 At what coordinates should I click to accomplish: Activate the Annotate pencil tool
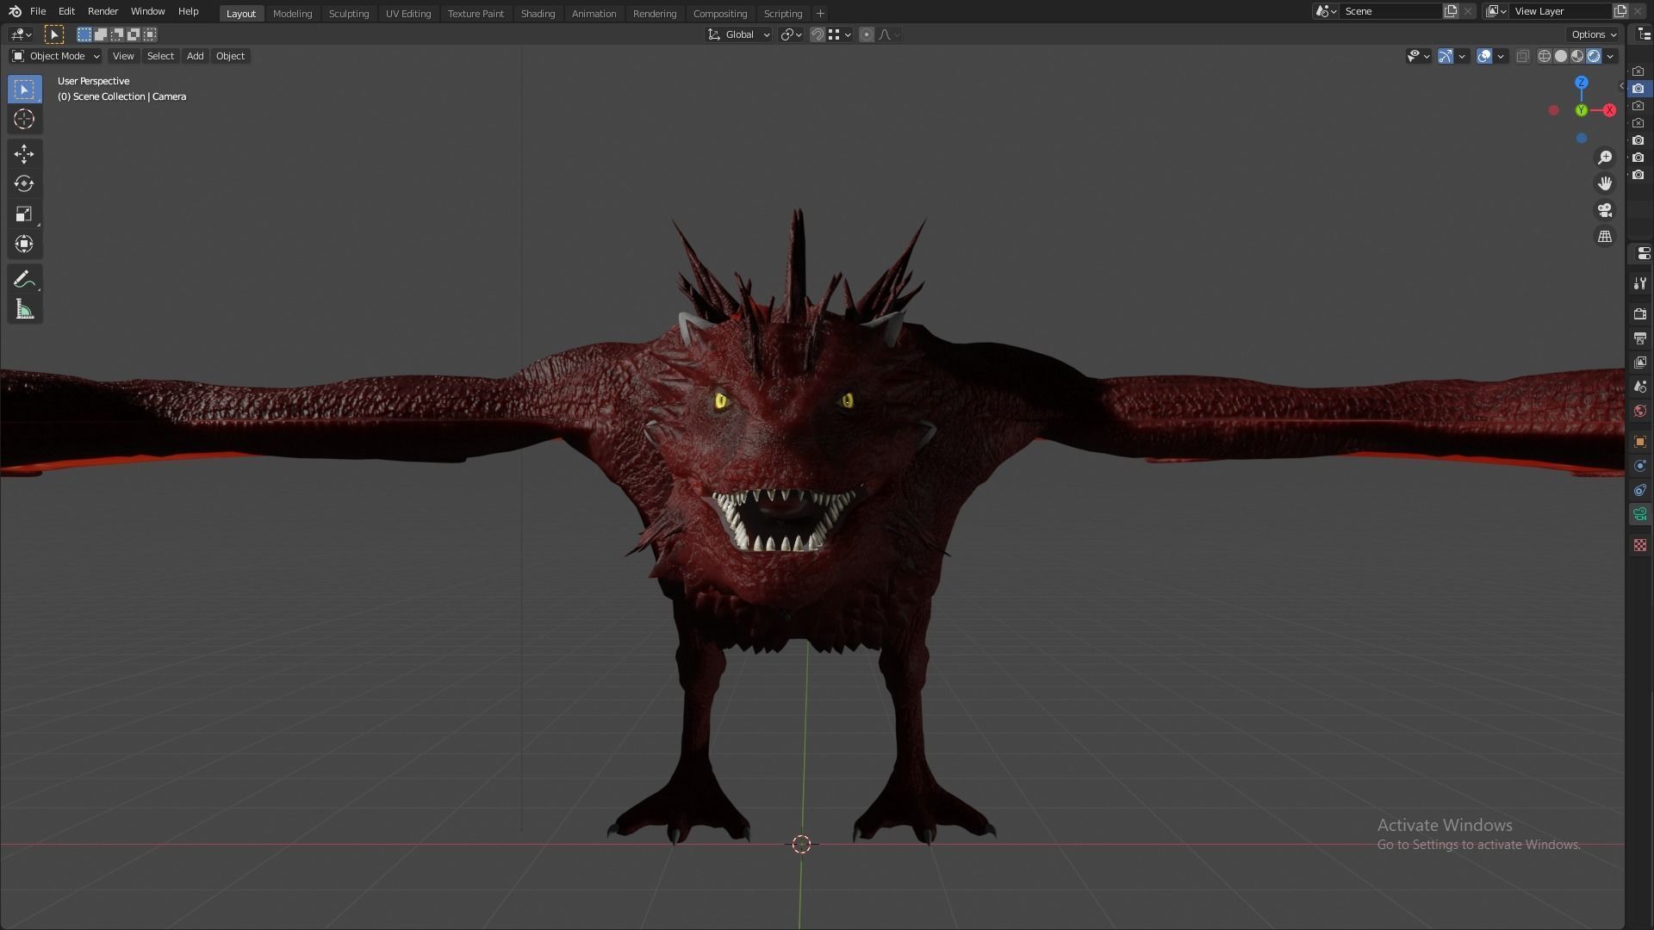coord(24,280)
